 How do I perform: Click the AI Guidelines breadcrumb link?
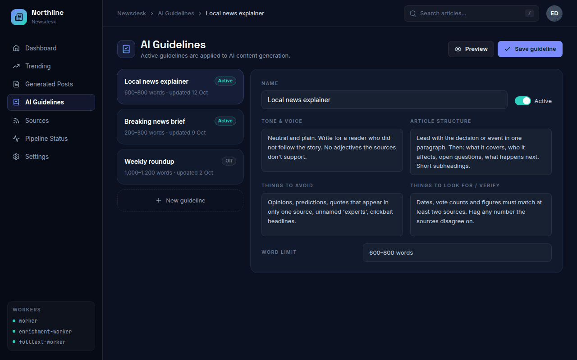coord(176,13)
